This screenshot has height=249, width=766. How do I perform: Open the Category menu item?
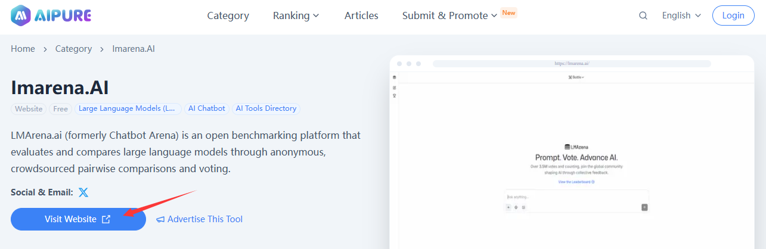(228, 15)
